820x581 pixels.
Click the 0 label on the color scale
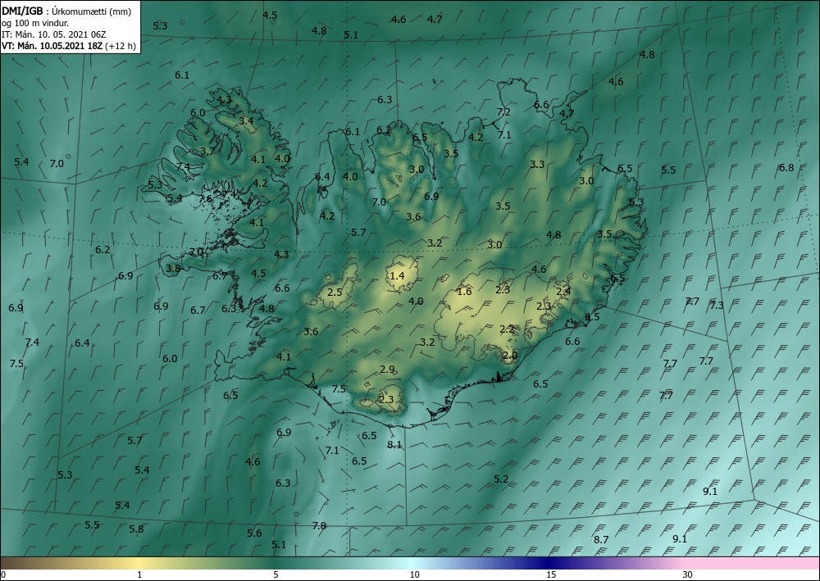(3, 575)
